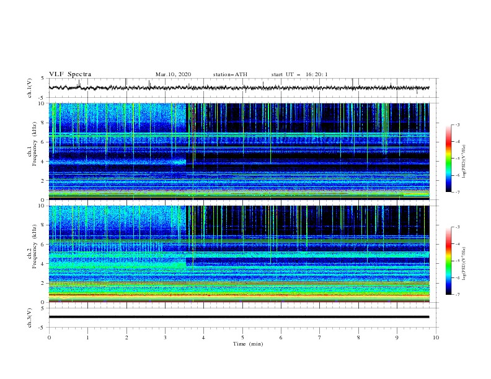Click time axis tick label "10"

[436, 338]
